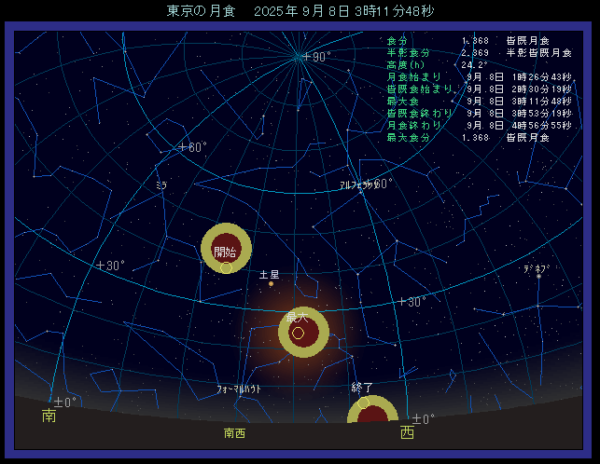Click the moon marked 開始 (eclipse start)
The width and height of the screenshot is (600, 464).
[x=226, y=249]
